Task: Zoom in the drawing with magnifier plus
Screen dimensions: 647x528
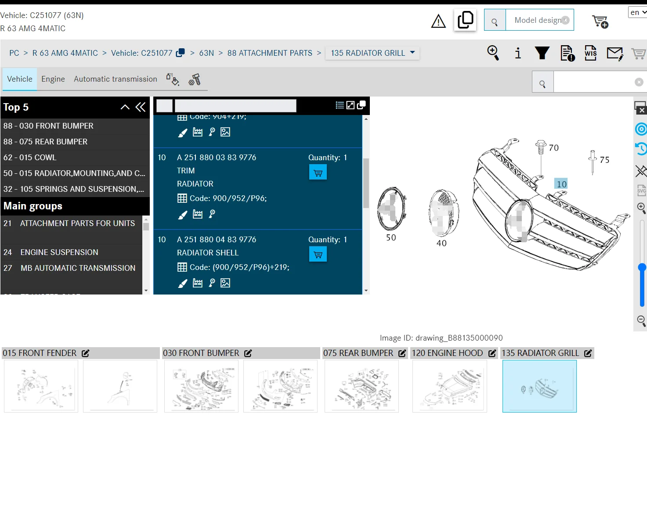Action: 641,208
